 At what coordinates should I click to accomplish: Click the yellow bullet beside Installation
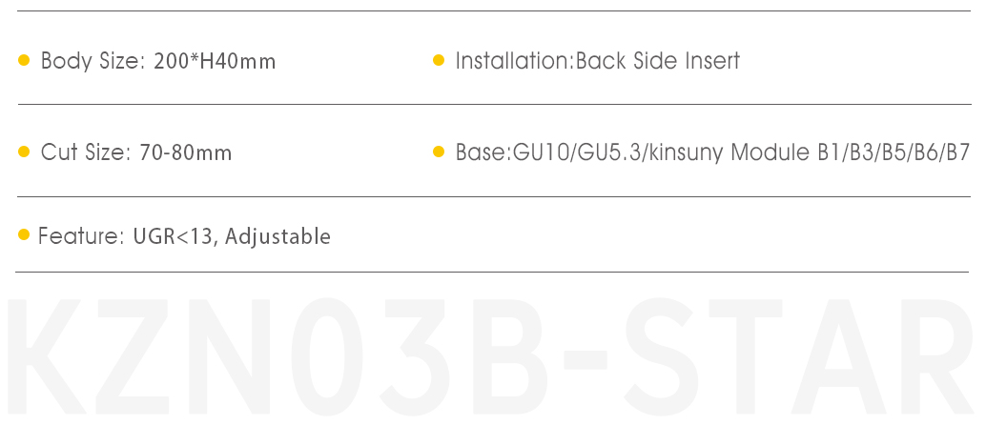[x=439, y=60]
